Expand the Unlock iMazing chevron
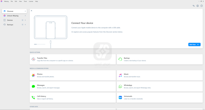The width and height of the screenshot is (205, 110). pyautogui.click(x=25, y=16)
